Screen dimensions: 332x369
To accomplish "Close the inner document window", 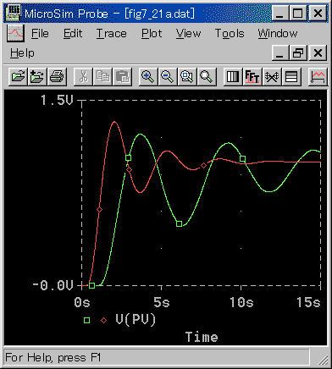I will pyautogui.click(x=318, y=53).
